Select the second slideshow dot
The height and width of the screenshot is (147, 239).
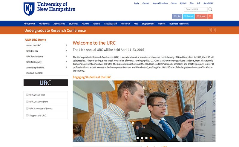pos(142,138)
